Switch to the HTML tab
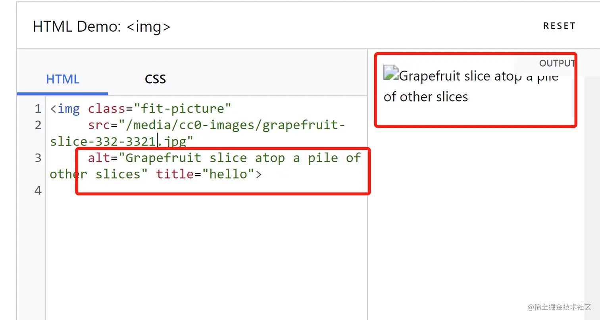The width and height of the screenshot is (600, 320). point(63,79)
